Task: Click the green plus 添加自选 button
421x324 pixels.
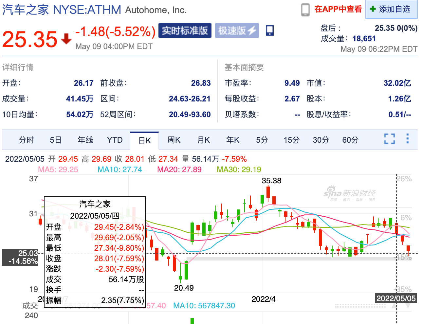Action: [391, 9]
